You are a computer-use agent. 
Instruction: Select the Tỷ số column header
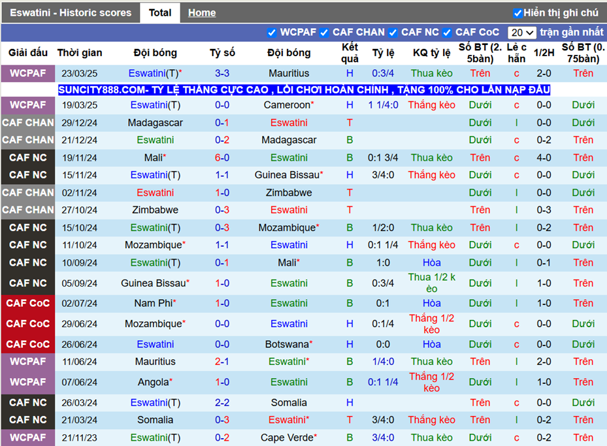(x=222, y=53)
